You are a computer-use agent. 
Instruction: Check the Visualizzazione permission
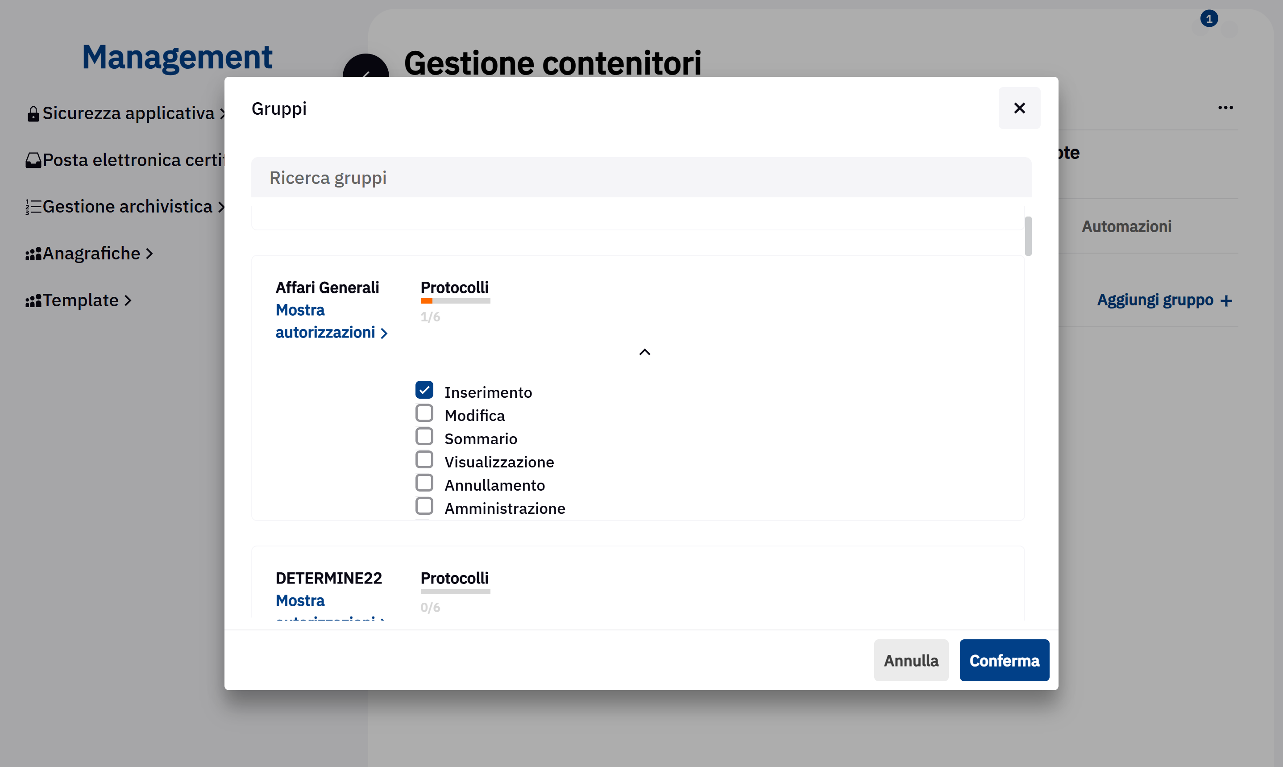424,459
